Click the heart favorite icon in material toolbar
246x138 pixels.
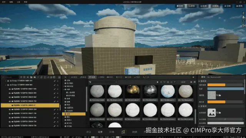click(x=165, y=82)
